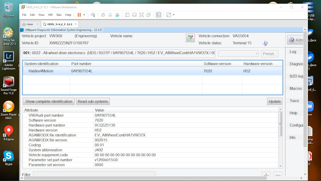Open stretch display dropdown arrow
Screen dimensions: 321x181
[x=174, y=15]
